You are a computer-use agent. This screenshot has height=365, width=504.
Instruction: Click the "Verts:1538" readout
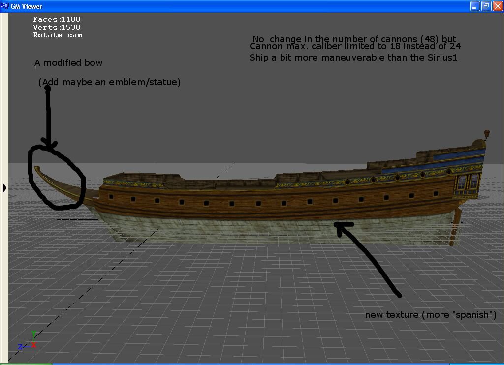57,28
